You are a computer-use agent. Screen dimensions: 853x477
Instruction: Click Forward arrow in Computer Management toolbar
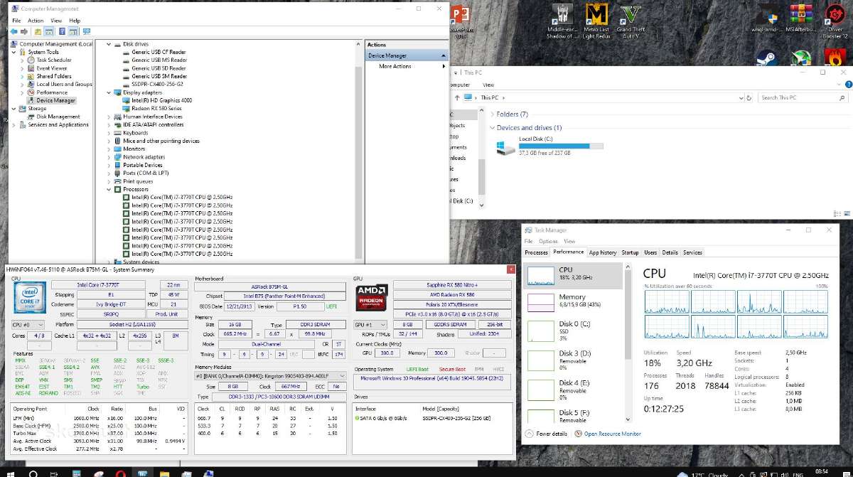(26, 31)
